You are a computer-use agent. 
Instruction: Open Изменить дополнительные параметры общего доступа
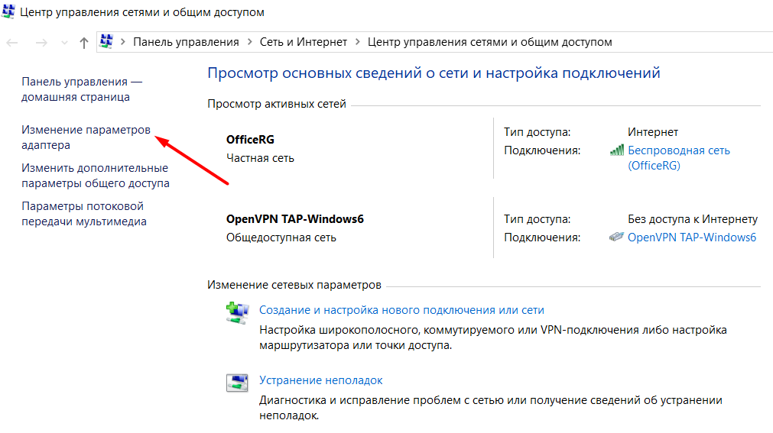[95, 176]
